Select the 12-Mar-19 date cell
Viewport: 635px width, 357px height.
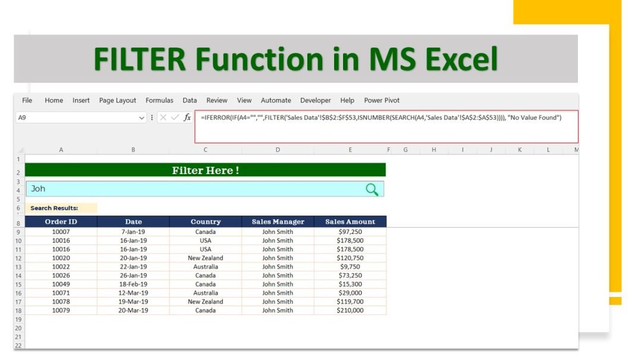(133, 293)
